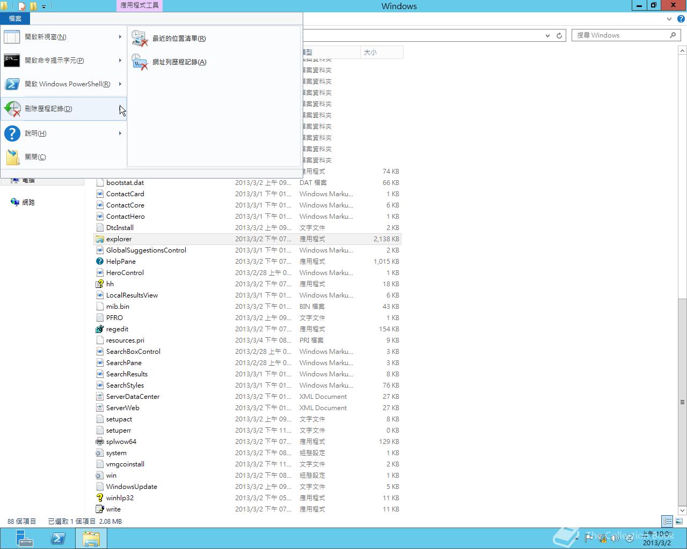This screenshot has width=687, height=549.
Task: Click the close folder icon
Action: (x=12, y=157)
